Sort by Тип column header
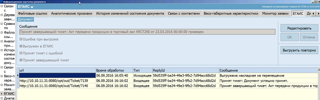This screenshot has width=320, height=100. pyautogui.click(x=143, y=70)
